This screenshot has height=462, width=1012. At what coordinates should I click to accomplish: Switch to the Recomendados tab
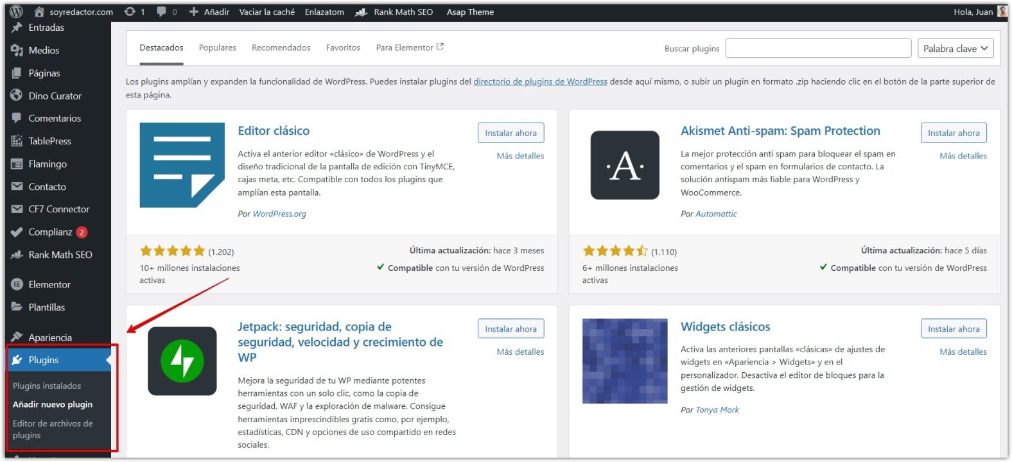tap(281, 47)
